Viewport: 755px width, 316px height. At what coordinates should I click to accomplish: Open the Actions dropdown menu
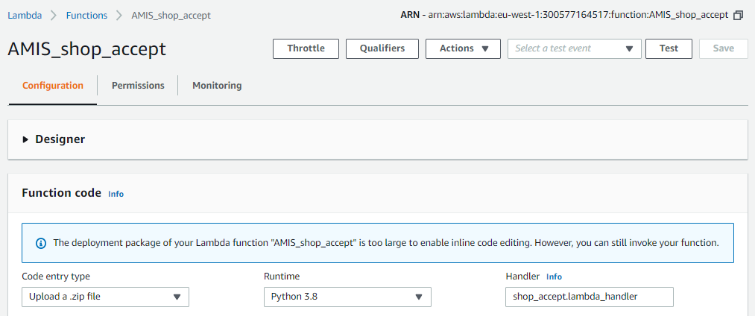463,48
